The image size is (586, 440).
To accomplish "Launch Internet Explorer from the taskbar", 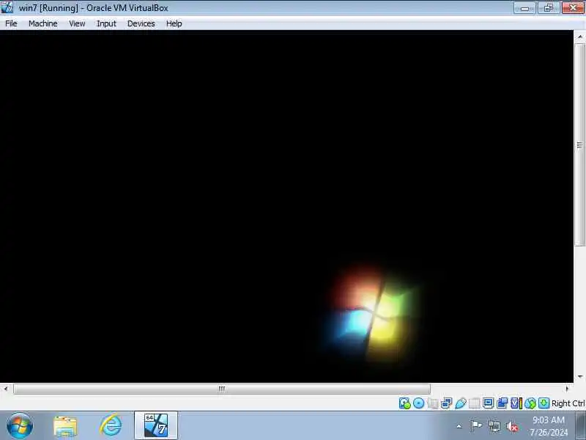I will (x=111, y=426).
